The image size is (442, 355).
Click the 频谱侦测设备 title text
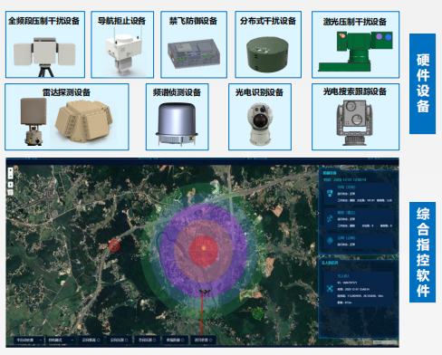coord(177,92)
